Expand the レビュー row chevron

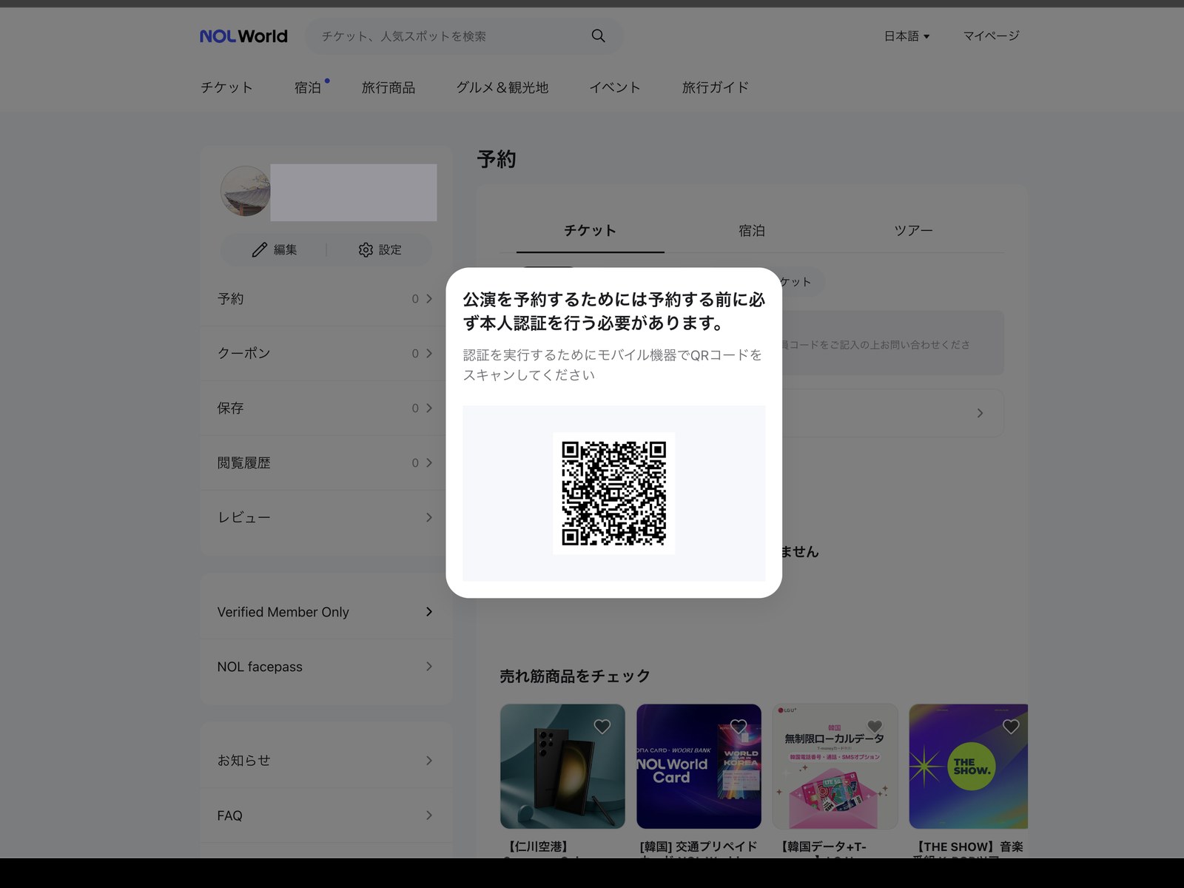429,517
